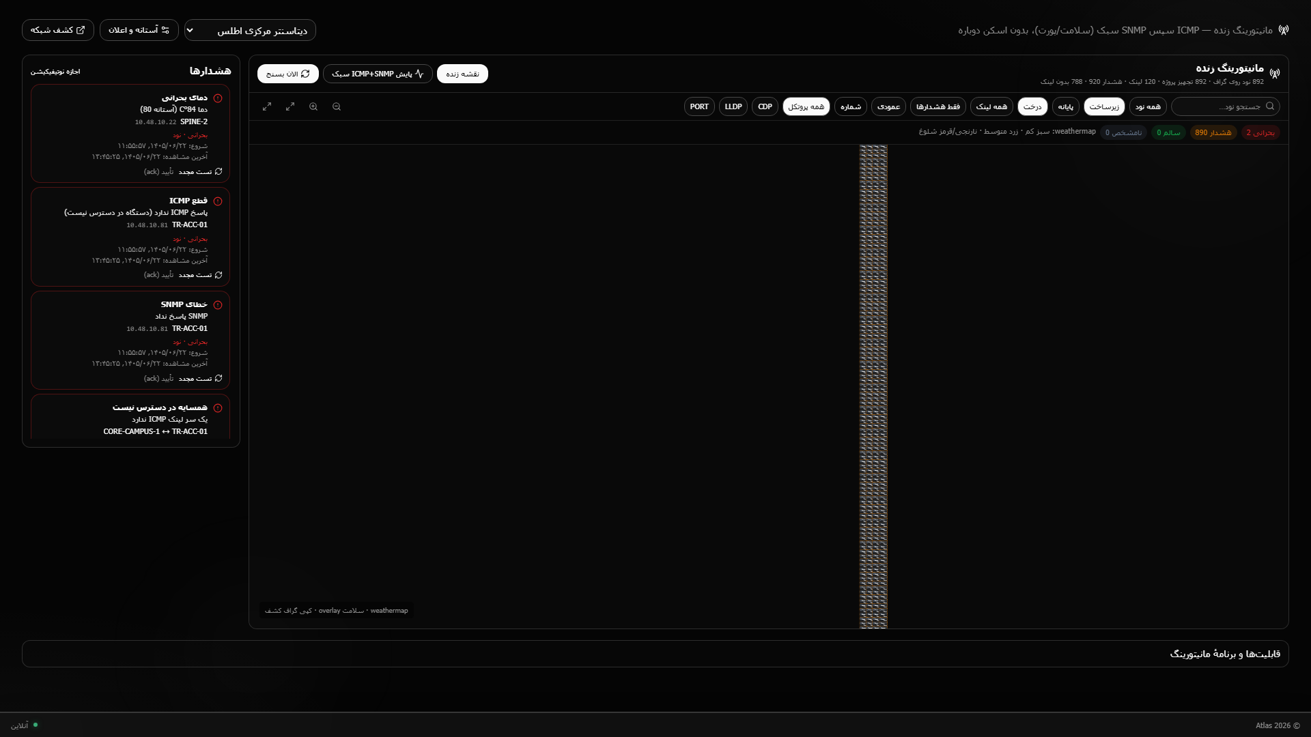
Task: Open the دیتاسنتر مرکزی اطلس site dropdown
Action: [x=250, y=30]
